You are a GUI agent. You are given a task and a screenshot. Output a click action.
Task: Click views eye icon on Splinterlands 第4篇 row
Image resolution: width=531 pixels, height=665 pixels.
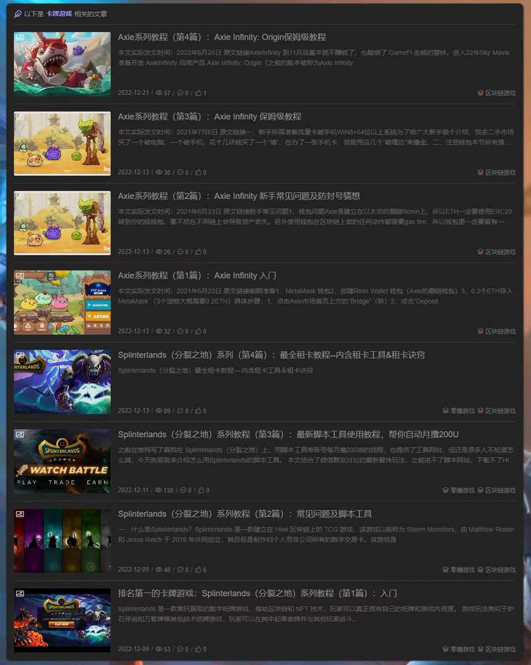(159, 411)
